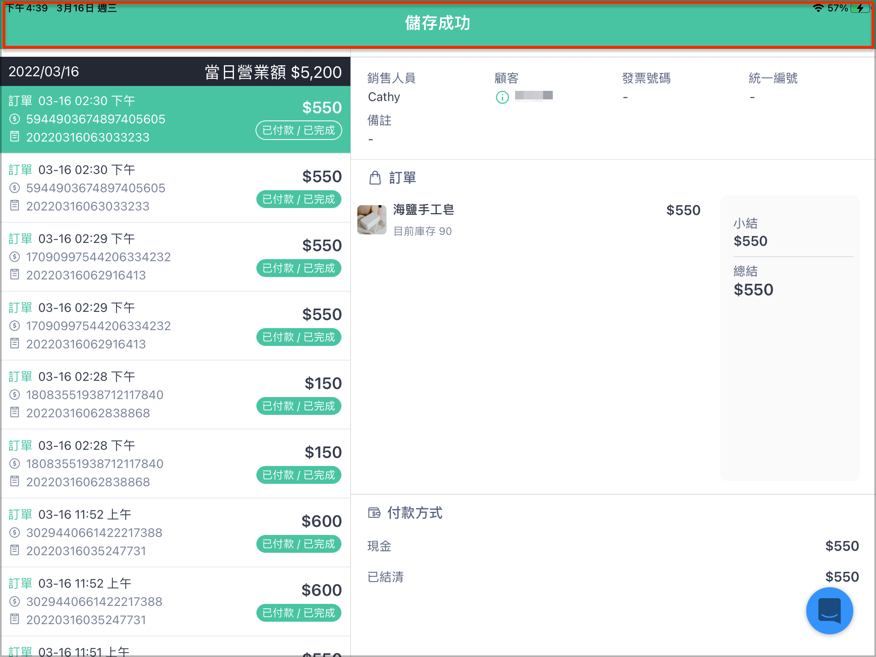Open the 海鹽手工皂 product thumbnail

click(371, 219)
